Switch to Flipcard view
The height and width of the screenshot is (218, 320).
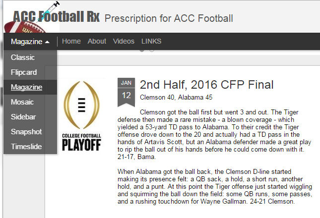tap(24, 72)
